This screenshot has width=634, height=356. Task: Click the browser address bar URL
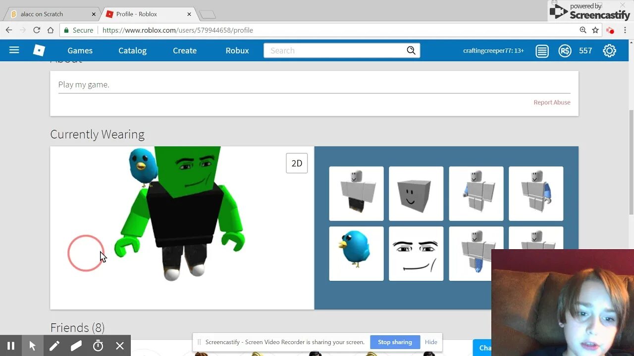[x=178, y=30]
